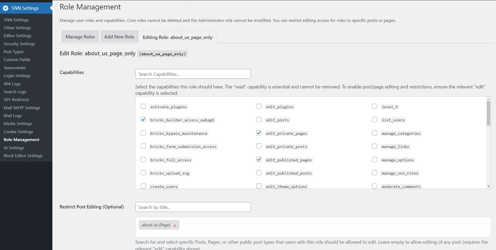Focus the Search Capabilities input field
Image resolution: width=496 pixels, height=250 pixels.
click(193, 74)
